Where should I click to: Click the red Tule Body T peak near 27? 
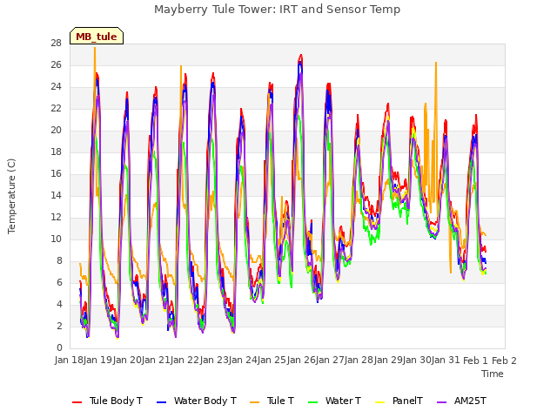coord(301,56)
